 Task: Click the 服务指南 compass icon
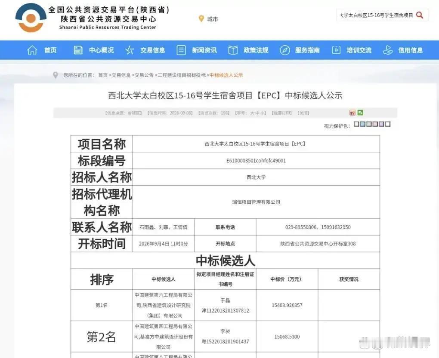pos(285,50)
